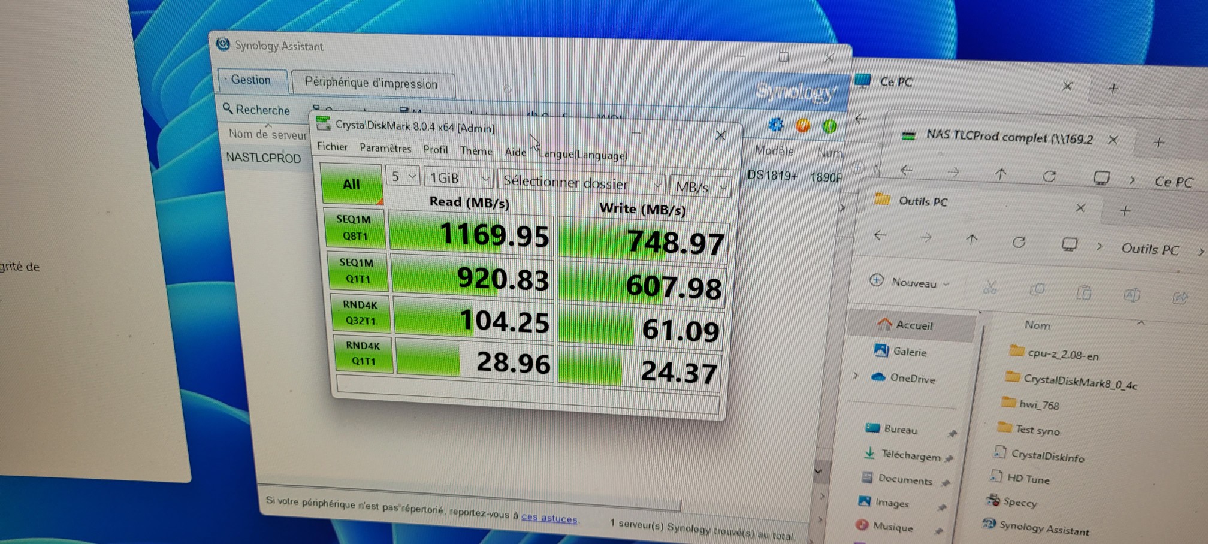Screen dimensions: 1208x544
Task: Switch to the Gestion tab
Action: [252, 80]
